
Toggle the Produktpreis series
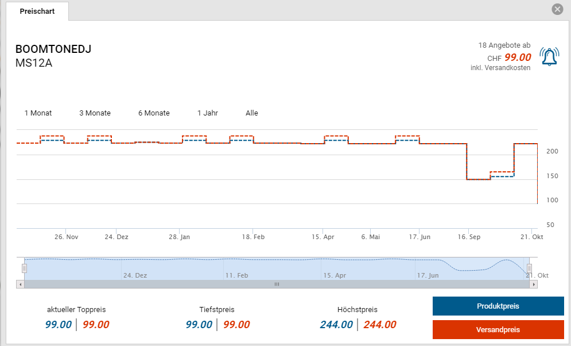click(x=498, y=306)
